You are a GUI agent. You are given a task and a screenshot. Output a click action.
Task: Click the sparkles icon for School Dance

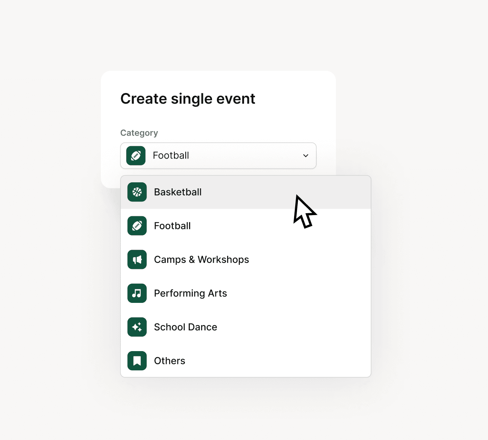click(137, 327)
